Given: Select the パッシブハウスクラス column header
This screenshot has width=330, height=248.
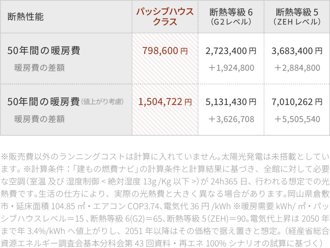Looking at the screenshot, I should (165, 17).
